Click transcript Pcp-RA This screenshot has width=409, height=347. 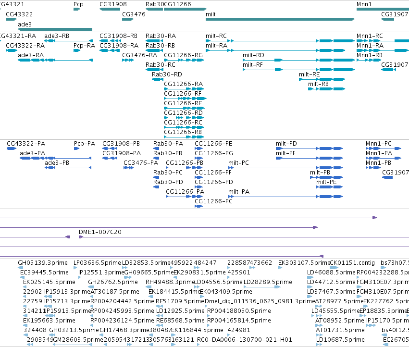pos(84,46)
